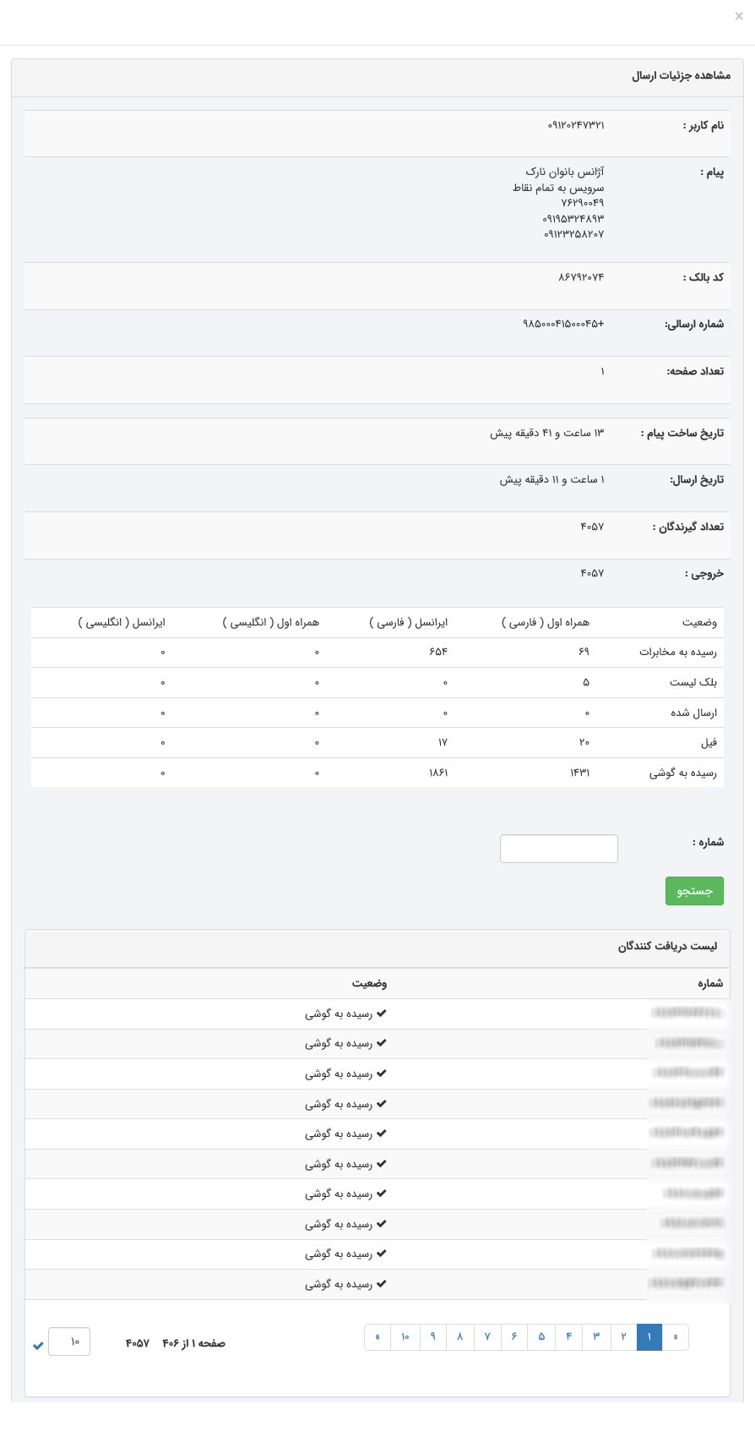
Task: Go to pagination page 3
Action: pyautogui.click(x=596, y=1337)
